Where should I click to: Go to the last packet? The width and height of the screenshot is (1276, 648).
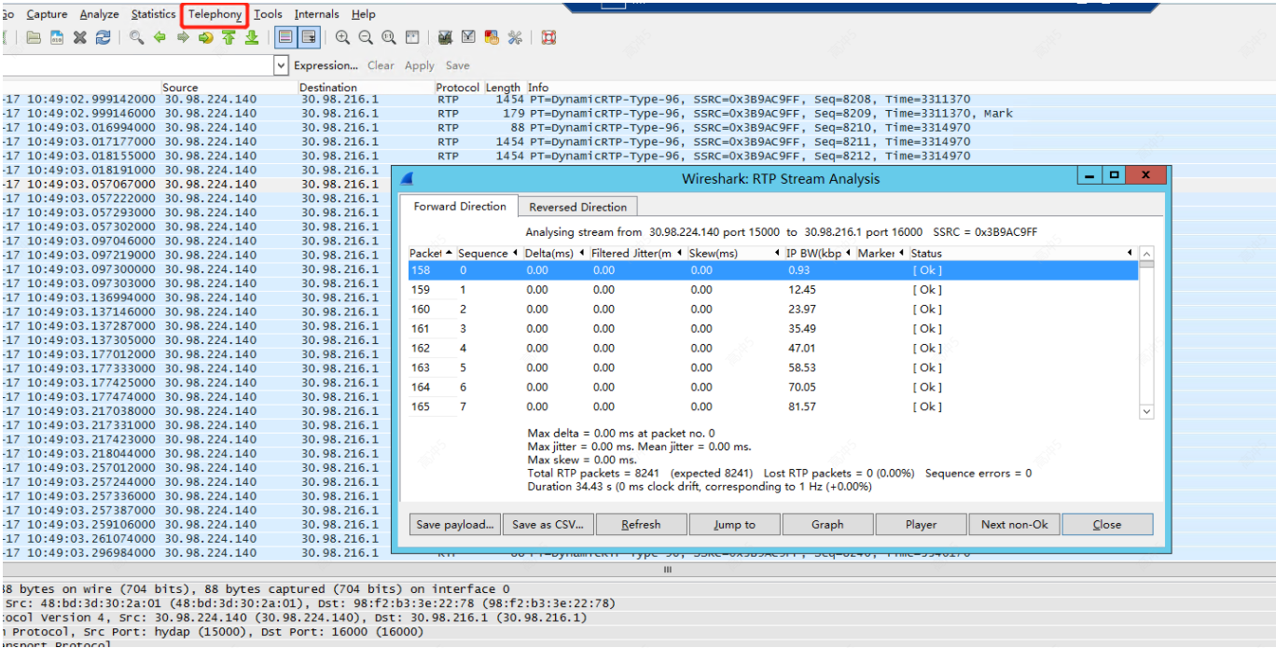point(253,37)
